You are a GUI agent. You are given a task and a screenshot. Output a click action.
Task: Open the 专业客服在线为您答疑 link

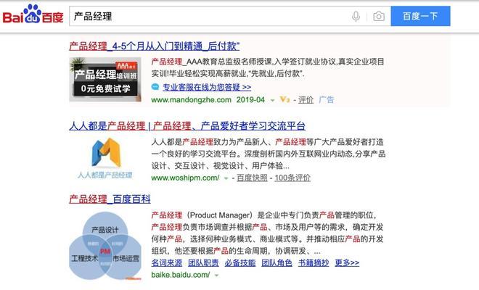[x=207, y=87]
